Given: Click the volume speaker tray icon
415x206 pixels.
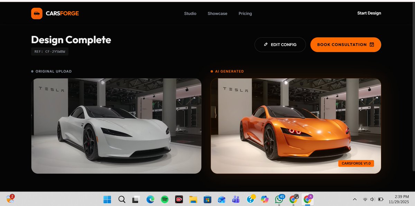Looking at the screenshot, I should coord(372,199).
